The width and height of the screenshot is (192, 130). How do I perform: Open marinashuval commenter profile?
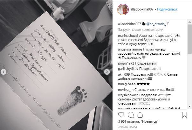tap(128, 36)
